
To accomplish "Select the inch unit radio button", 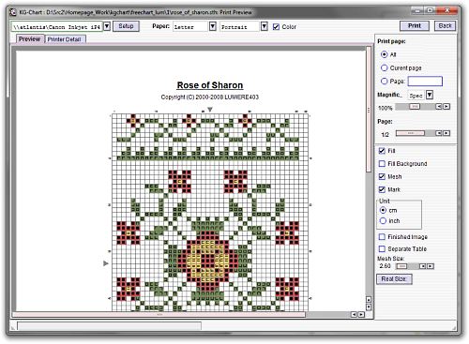I will 383,221.
